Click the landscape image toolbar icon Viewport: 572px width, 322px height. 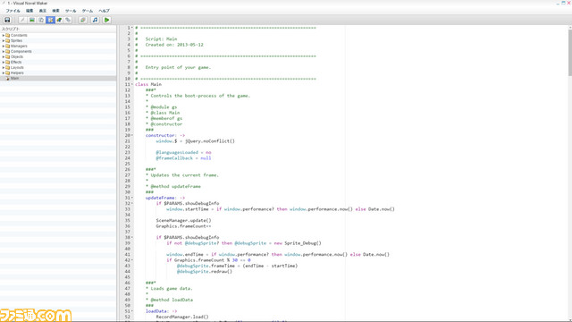coord(32,20)
